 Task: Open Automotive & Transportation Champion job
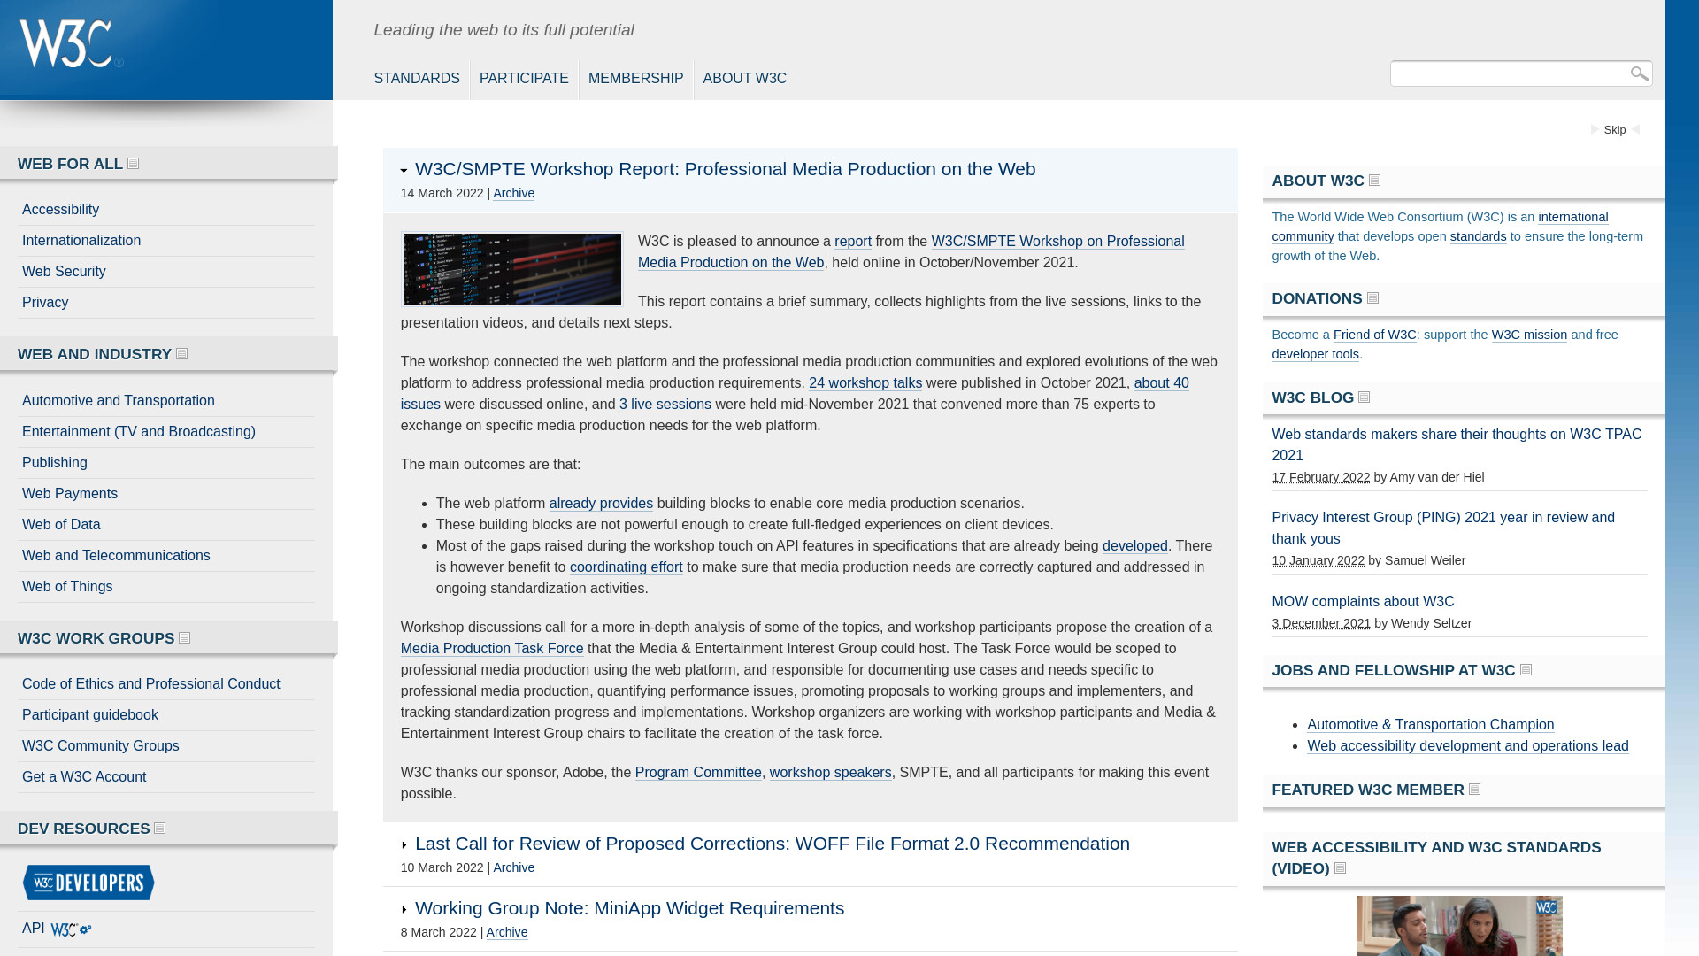click(1430, 725)
